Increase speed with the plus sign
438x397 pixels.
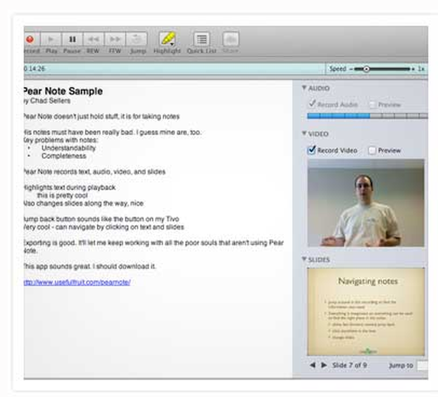tap(413, 69)
